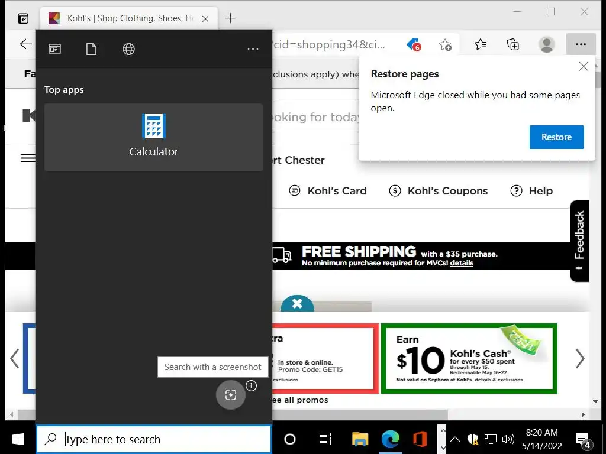
Task: Open Kohl's hamburger menu
Action: 28,158
